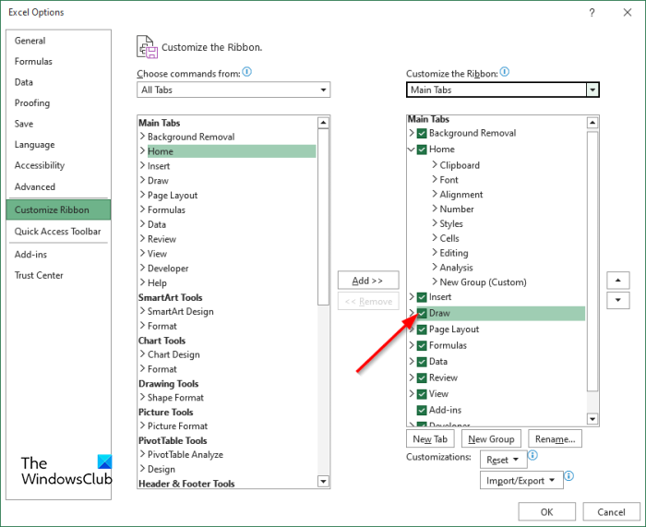
Task: Click the Rename button
Action: 555,439
